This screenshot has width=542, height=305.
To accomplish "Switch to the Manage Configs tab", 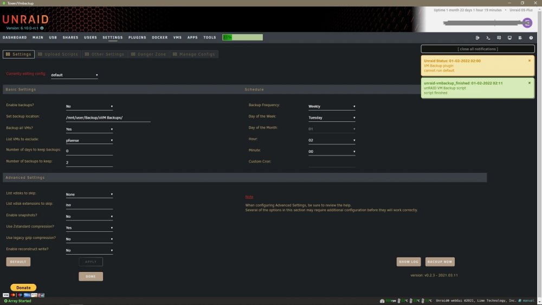I will (194, 54).
